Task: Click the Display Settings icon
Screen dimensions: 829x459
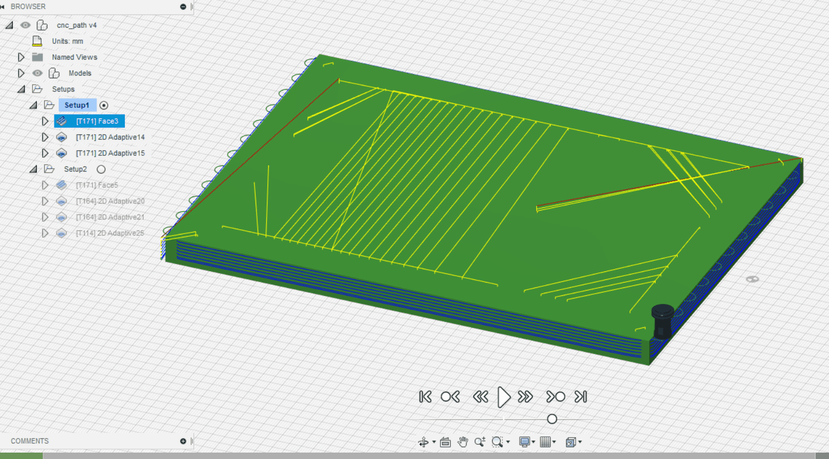Action: tap(525, 441)
